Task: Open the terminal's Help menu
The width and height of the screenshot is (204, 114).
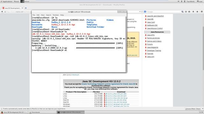Action: [62, 15]
